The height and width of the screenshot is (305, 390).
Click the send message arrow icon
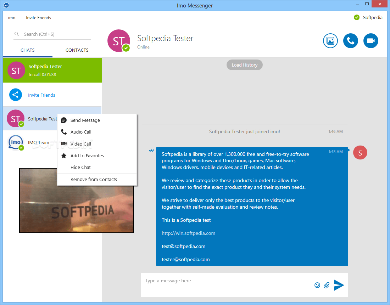pyautogui.click(x=339, y=285)
